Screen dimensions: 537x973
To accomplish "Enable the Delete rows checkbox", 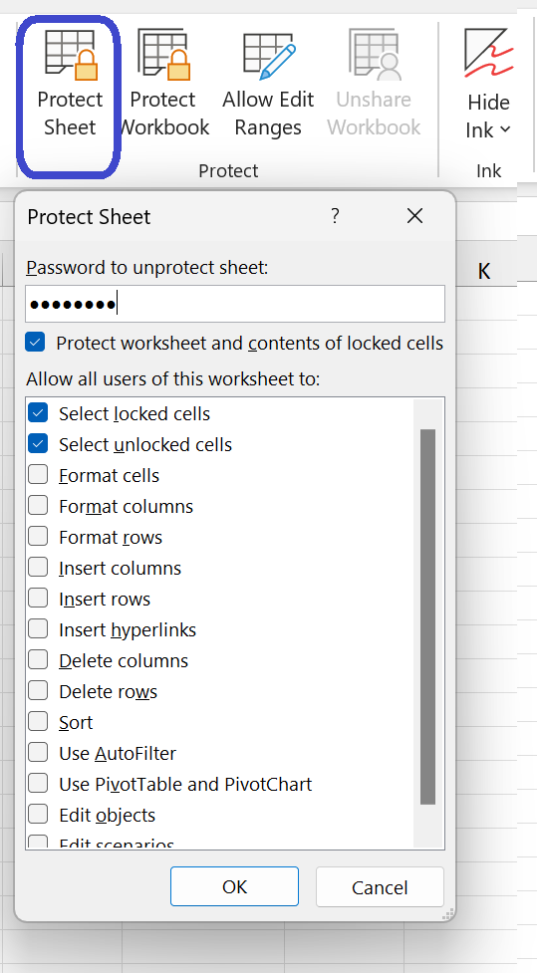I will pos(38,690).
